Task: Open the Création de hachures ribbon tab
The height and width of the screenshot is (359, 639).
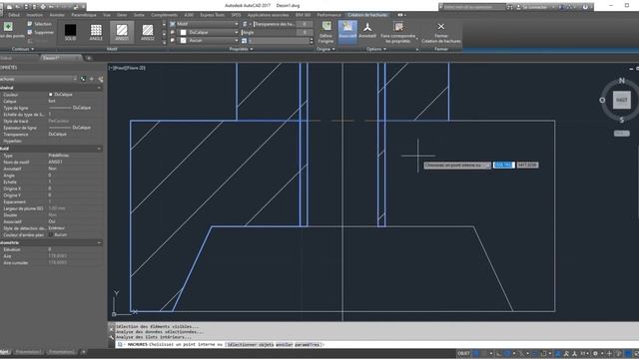Action: click(x=367, y=15)
